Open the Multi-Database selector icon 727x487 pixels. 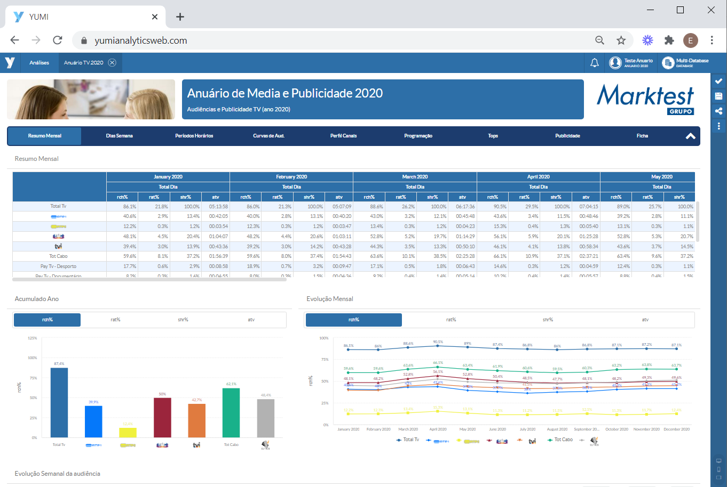tap(668, 63)
